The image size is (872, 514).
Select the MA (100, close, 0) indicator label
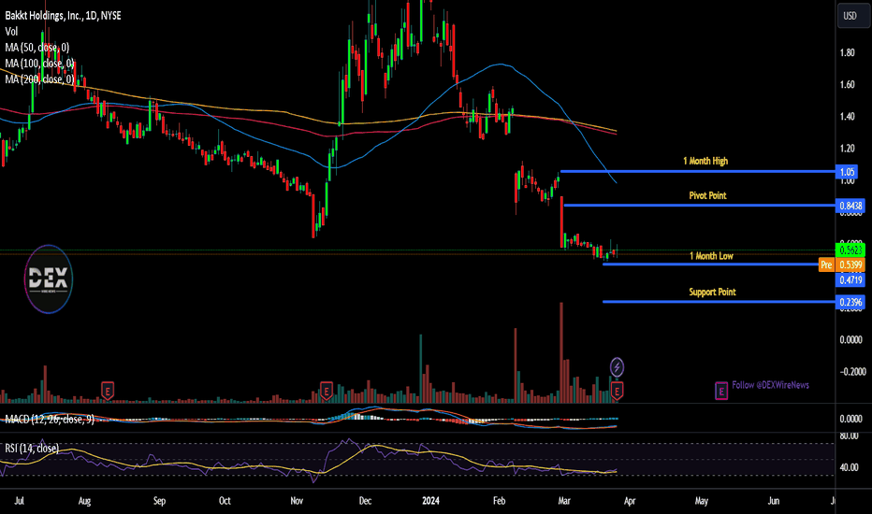[39, 64]
